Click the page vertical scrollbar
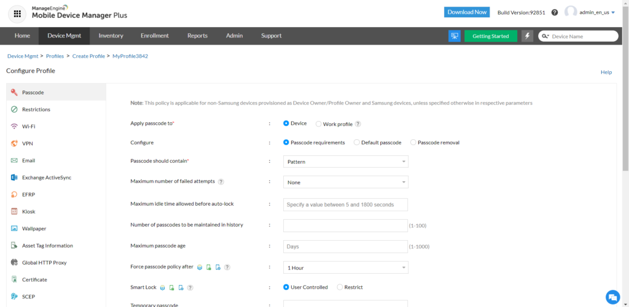This screenshot has width=629, height=307. [x=625, y=92]
